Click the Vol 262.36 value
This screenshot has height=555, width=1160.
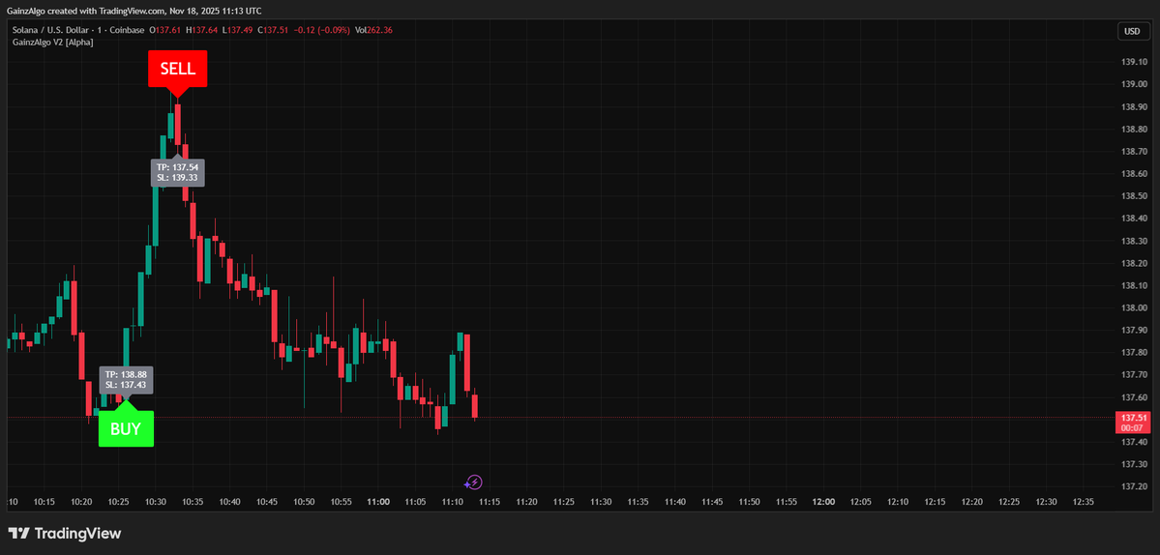(373, 30)
